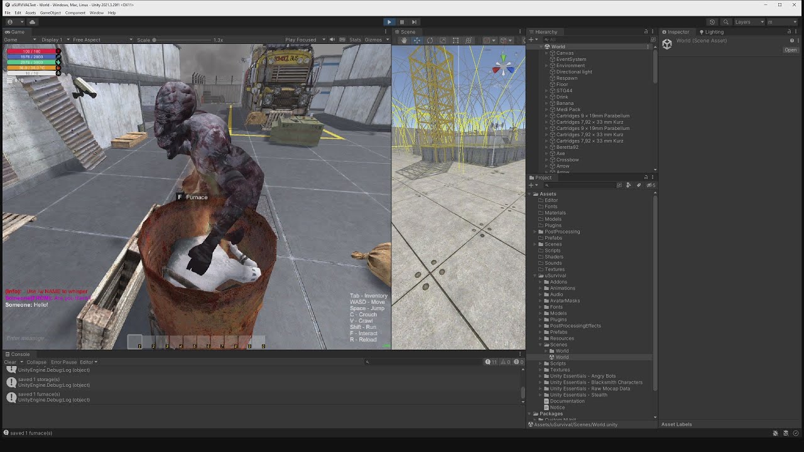Toggle Game view audio mute
This screenshot has height=452, width=804.
[x=332, y=40]
